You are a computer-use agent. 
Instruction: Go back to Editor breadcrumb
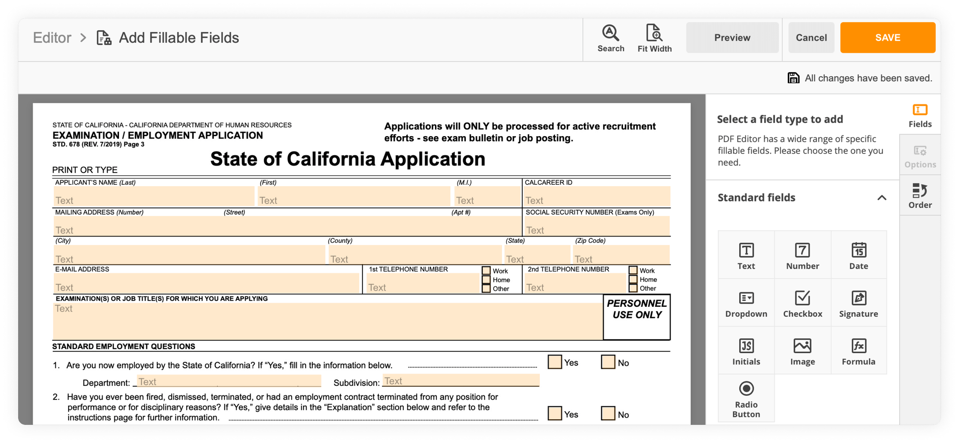[x=52, y=38]
